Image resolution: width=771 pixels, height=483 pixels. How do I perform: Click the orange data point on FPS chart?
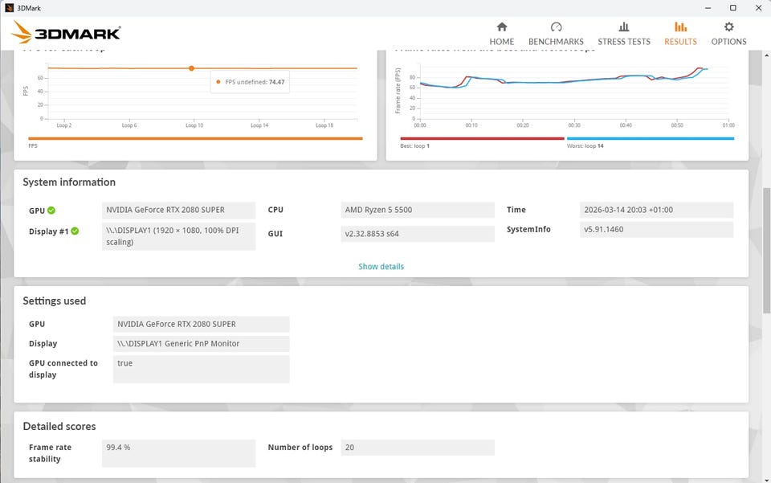click(x=192, y=68)
